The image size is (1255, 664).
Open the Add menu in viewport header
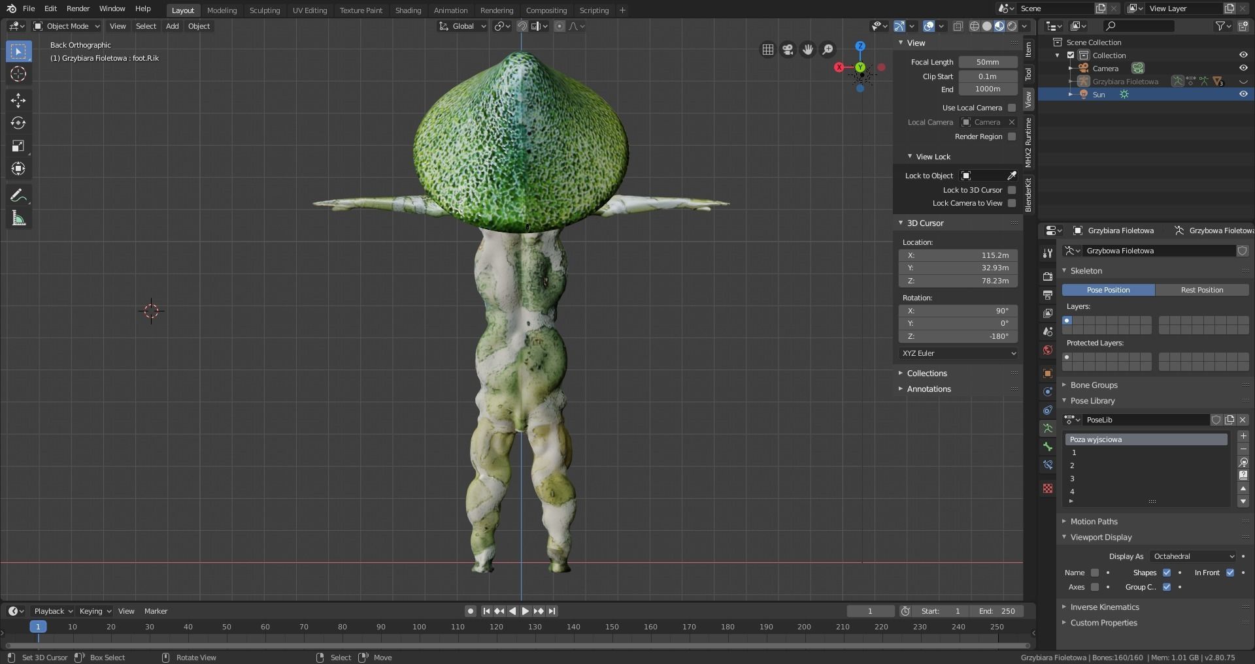pyautogui.click(x=172, y=26)
